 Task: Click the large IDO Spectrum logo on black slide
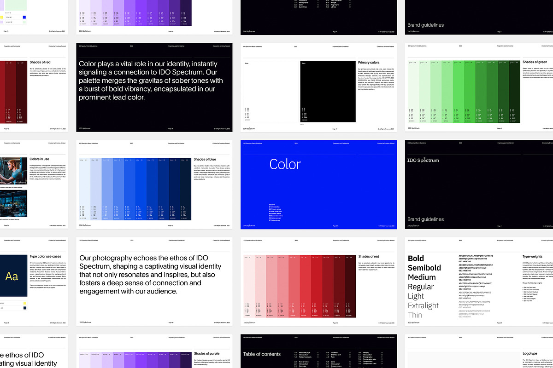(423, 160)
